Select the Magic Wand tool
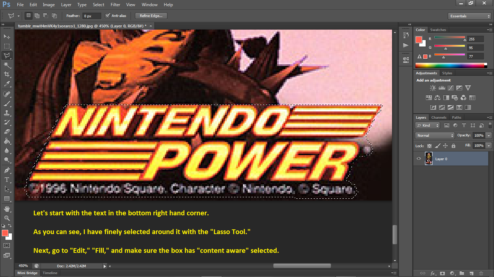Image resolution: width=494 pixels, height=277 pixels. coord(7,65)
